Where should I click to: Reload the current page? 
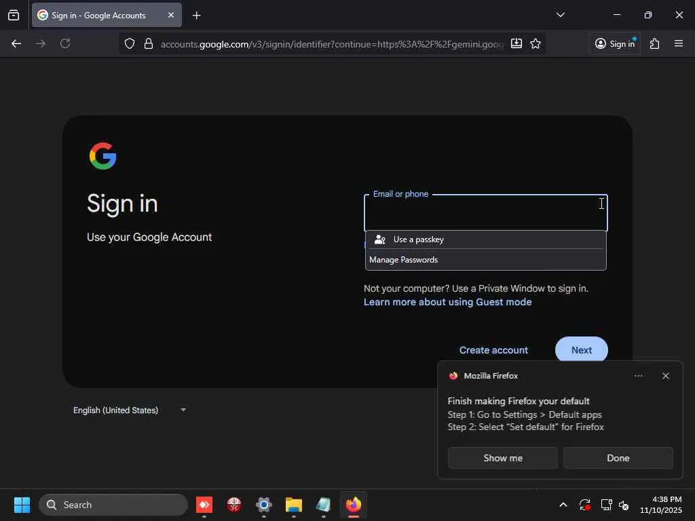click(65, 43)
